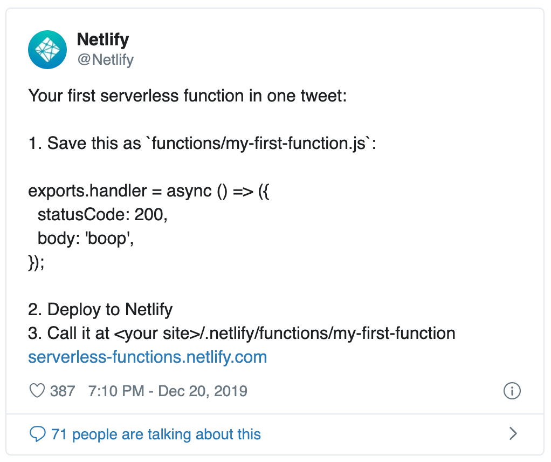Like the tweet with the heart icon
Viewport: 551px width, 462px height.
tap(37, 391)
